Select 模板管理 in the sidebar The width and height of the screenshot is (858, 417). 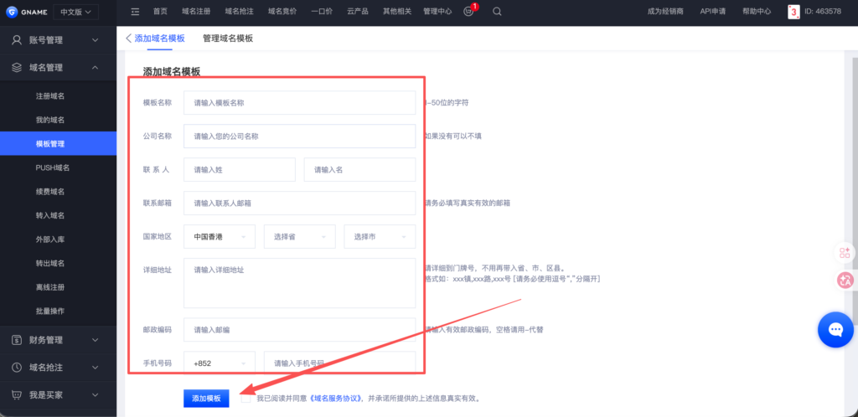[58, 144]
